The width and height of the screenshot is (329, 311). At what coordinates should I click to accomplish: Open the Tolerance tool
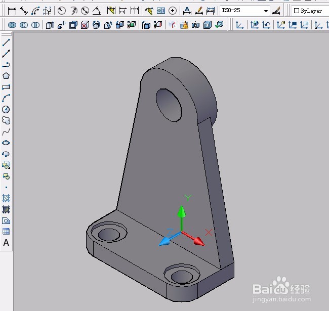pyautogui.click(x=161, y=11)
